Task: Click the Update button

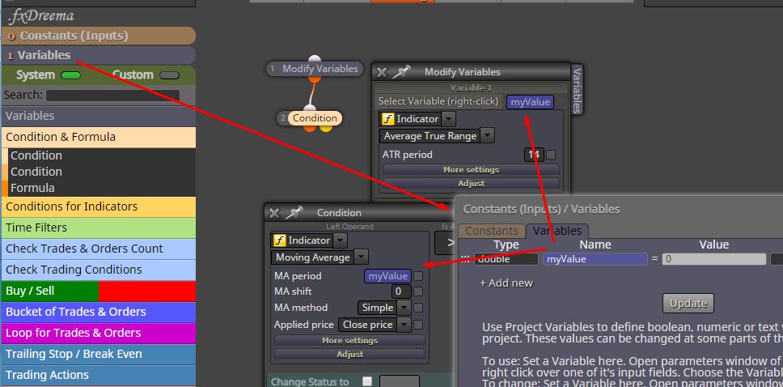Action: point(688,303)
